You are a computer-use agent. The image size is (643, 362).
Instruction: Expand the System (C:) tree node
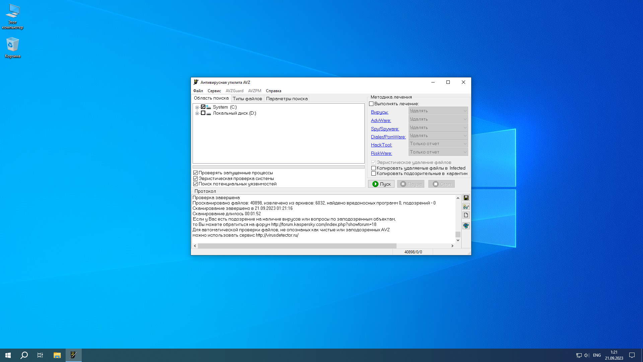coord(197,107)
